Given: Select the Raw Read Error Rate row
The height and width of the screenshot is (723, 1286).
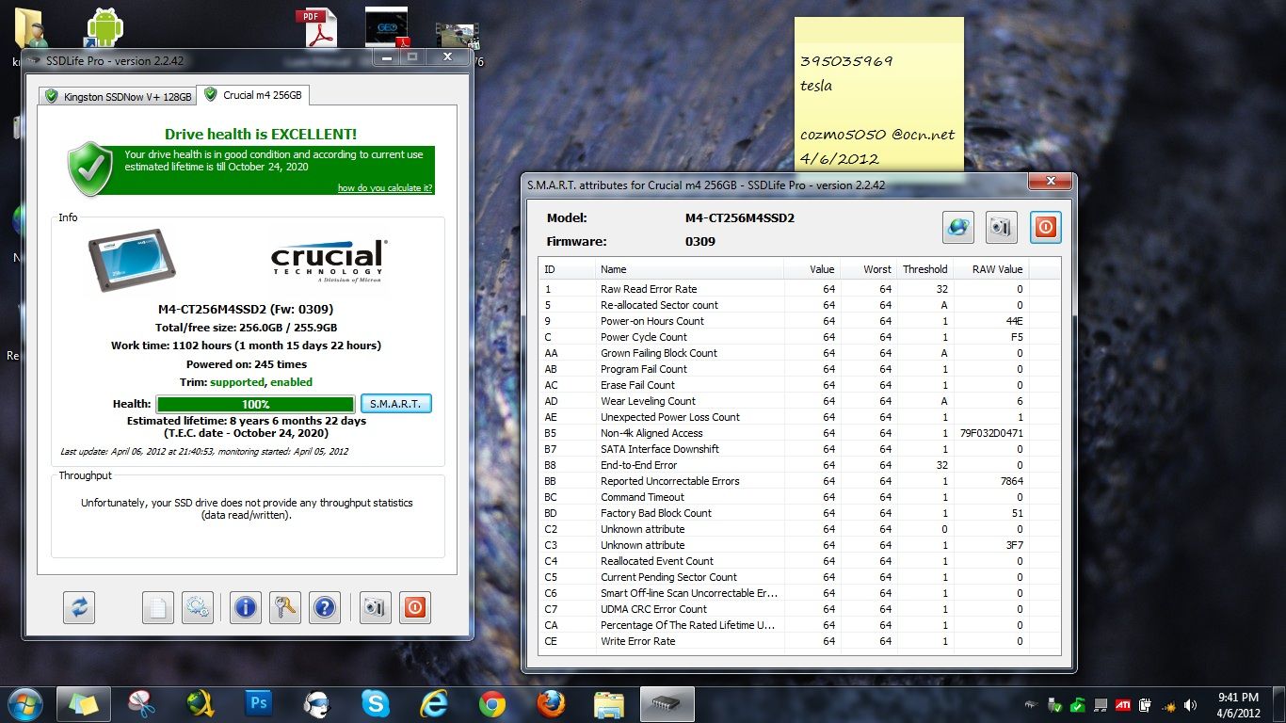Looking at the screenshot, I should 799,289.
